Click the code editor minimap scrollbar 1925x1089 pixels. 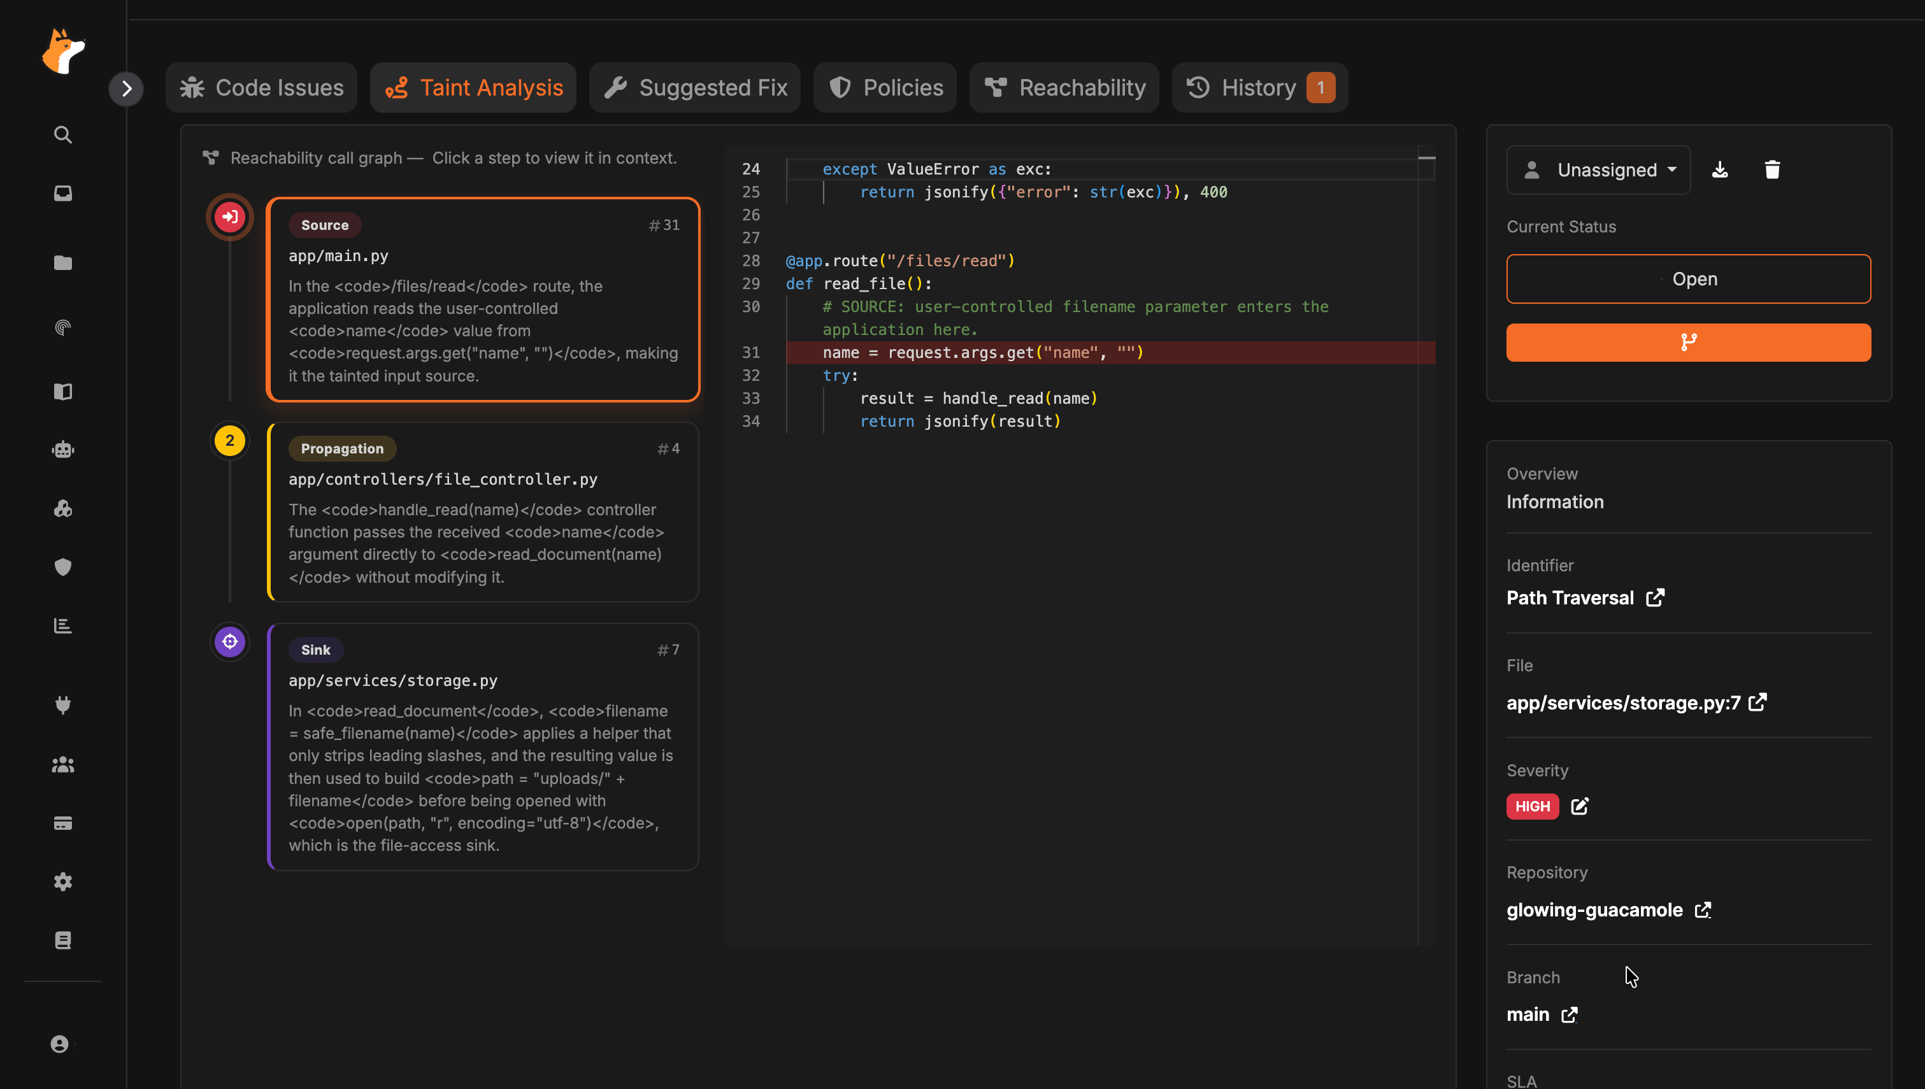coord(1426,544)
